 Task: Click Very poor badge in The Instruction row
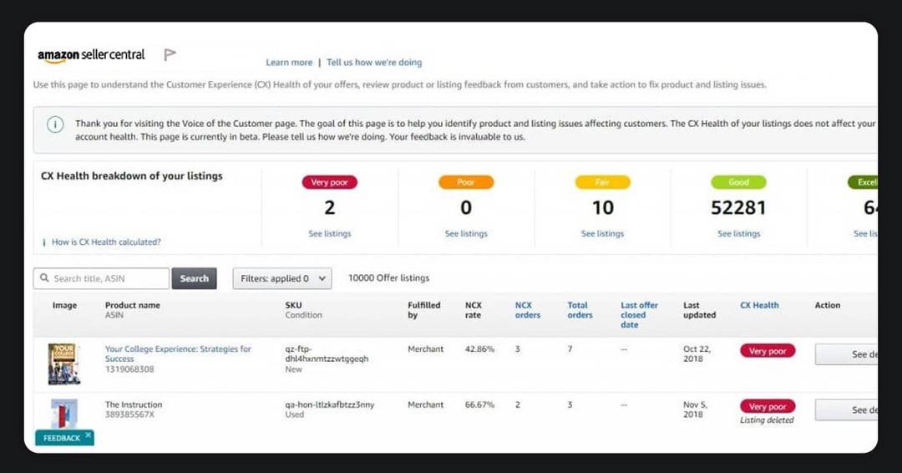click(768, 406)
